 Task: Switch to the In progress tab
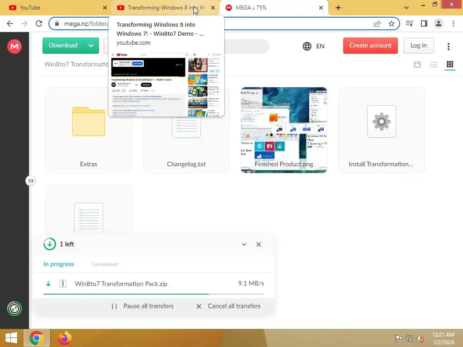pos(59,264)
